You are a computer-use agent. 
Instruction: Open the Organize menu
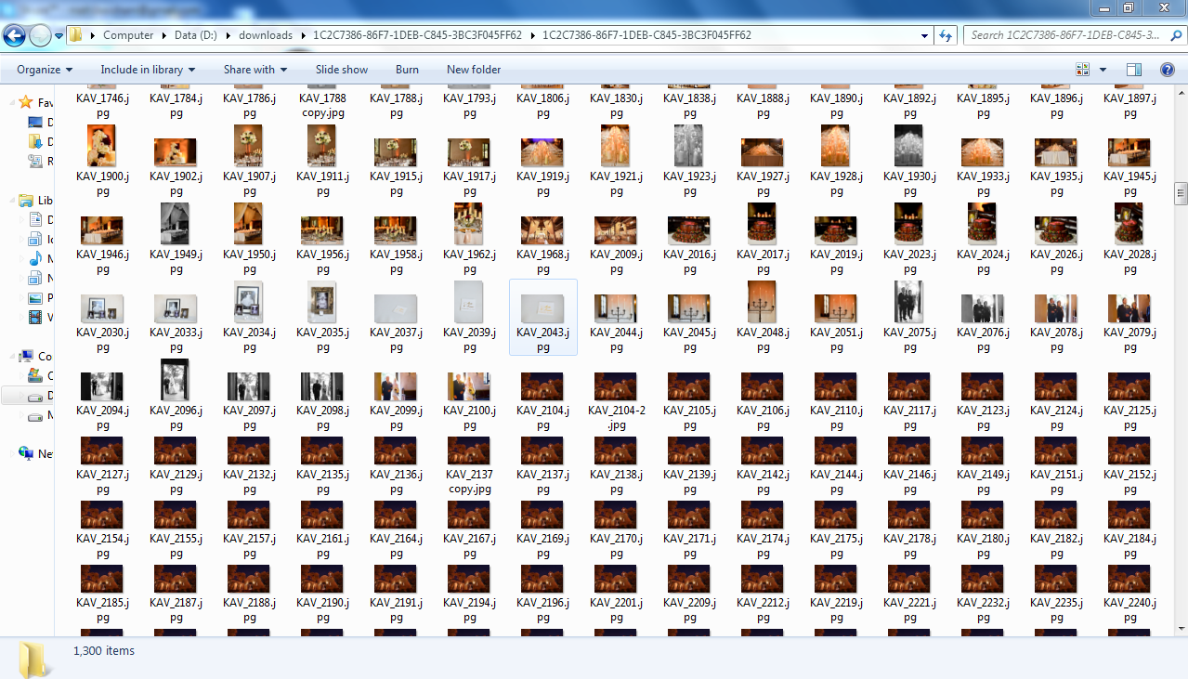point(45,70)
